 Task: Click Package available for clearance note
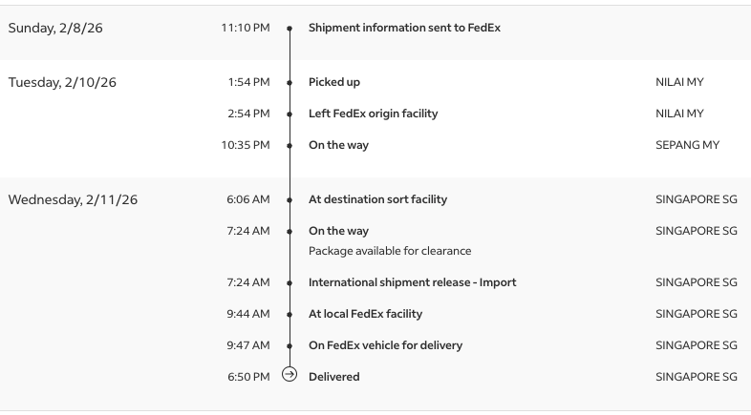click(389, 251)
